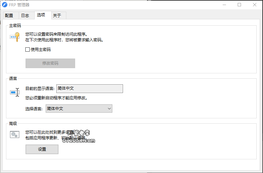This screenshot has height=173, width=263.
Task: Switch to the 配置 tab
Action: click(9, 16)
